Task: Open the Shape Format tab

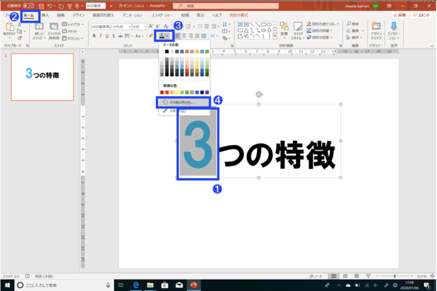Action: click(x=239, y=15)
